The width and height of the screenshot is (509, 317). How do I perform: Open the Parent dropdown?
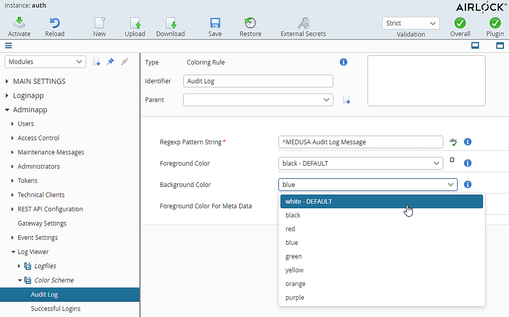258,100
